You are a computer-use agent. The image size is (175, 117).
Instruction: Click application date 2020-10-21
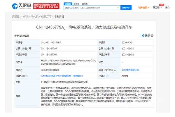[x=127, y=42]
